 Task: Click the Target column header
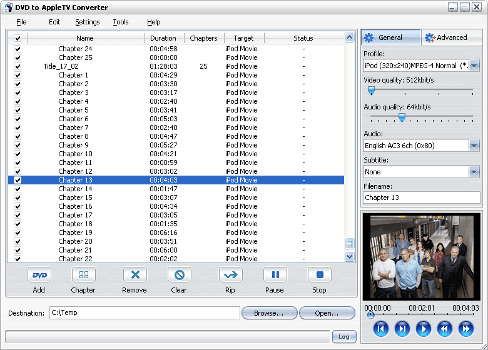tap(244, 38)
